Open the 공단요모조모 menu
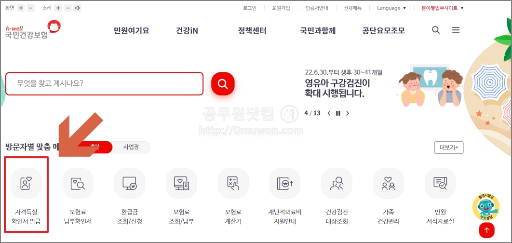512x243 pixels. pyautogui.click(x=383, y=31)
